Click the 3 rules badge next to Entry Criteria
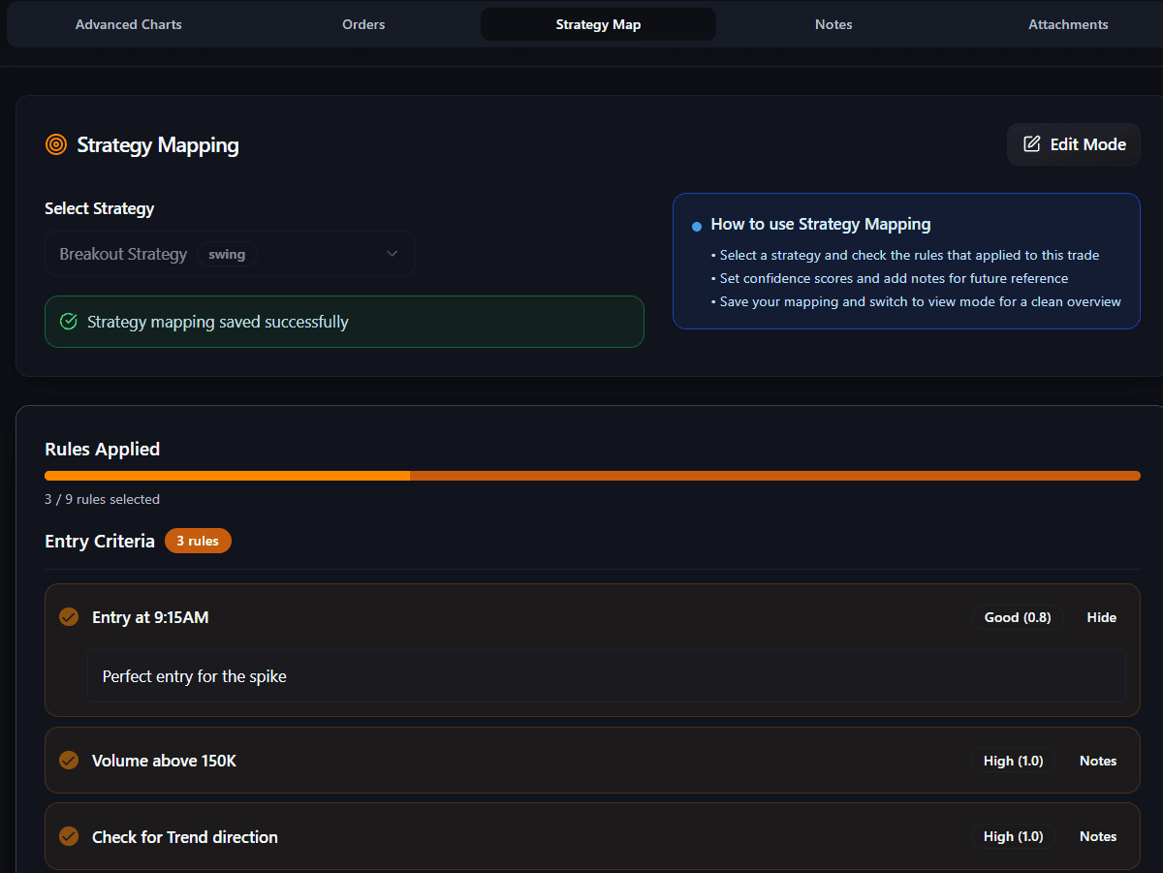This screenshot has width=1163, height=873. [x=198, y=541]
